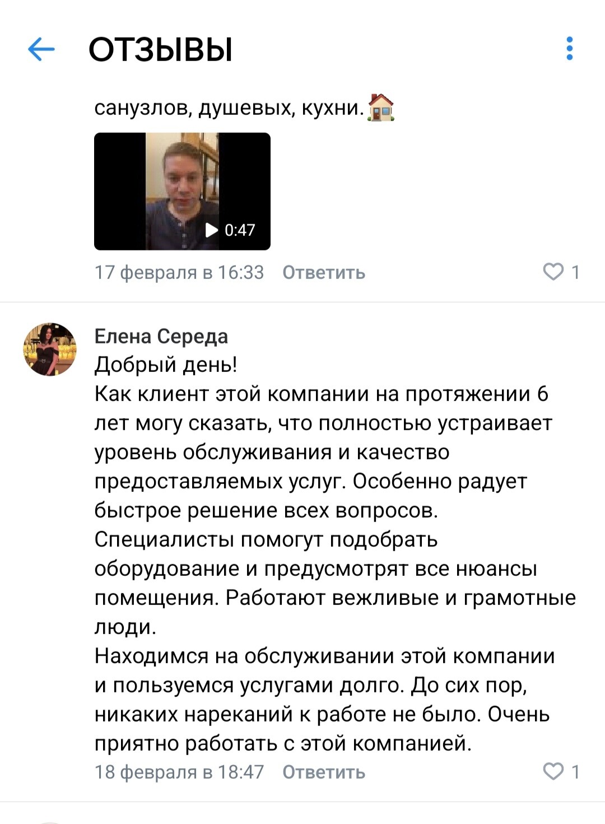Click the house emoji after 'кухни'

pyautogui.click(x=381, y=107)
